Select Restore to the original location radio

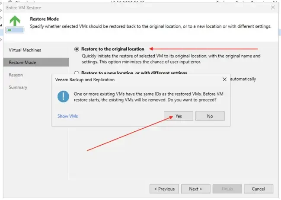[x=77, y=49]
